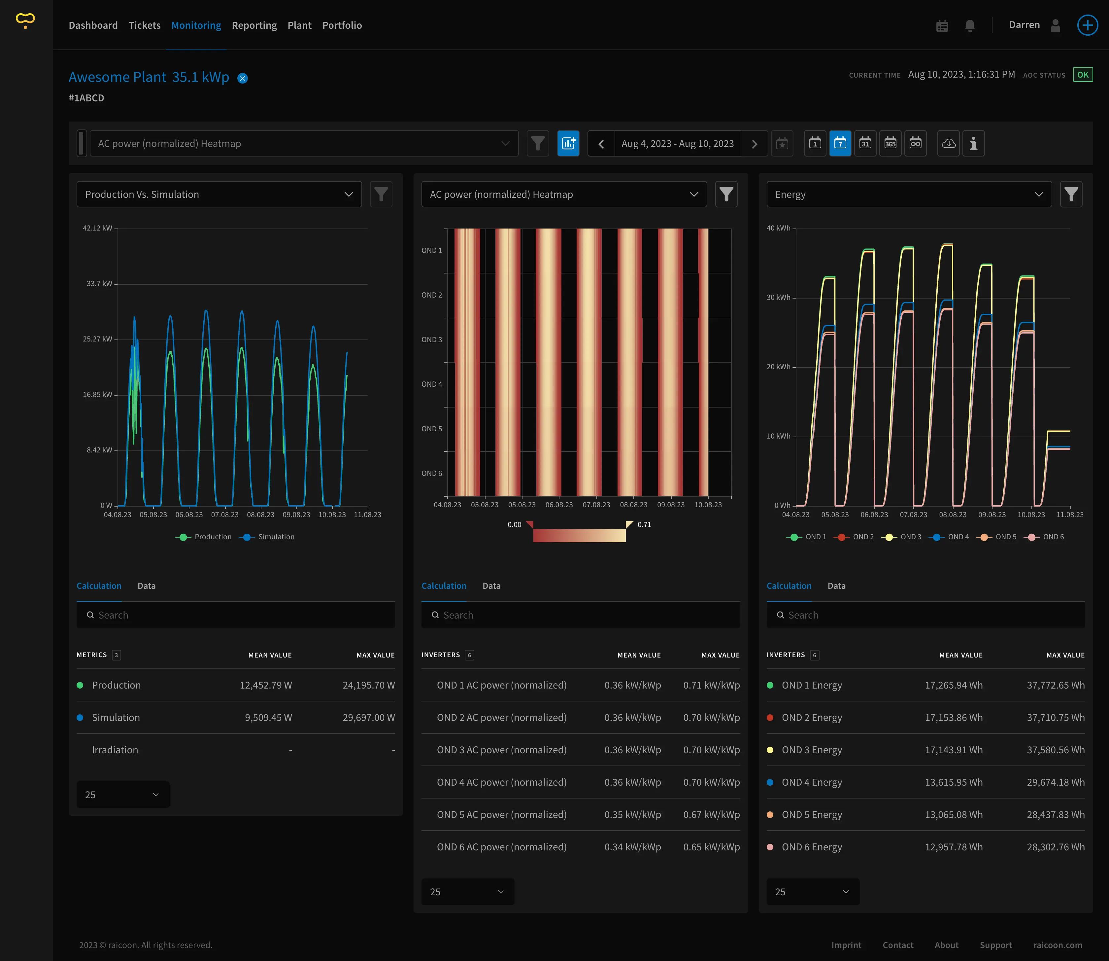
Task: Switch to Data tab in heatmap panel
Action: pos(491,586)
